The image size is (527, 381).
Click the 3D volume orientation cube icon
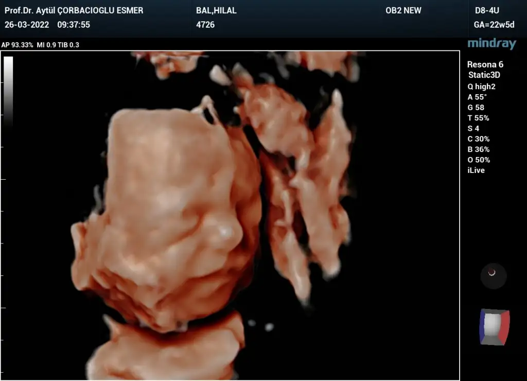pyautogui.click(x=495, y=327)
